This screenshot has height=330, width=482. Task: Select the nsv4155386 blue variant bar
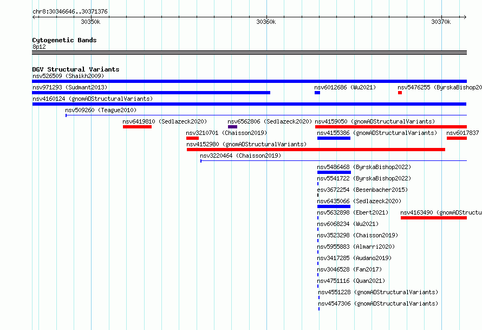(334, 138)
